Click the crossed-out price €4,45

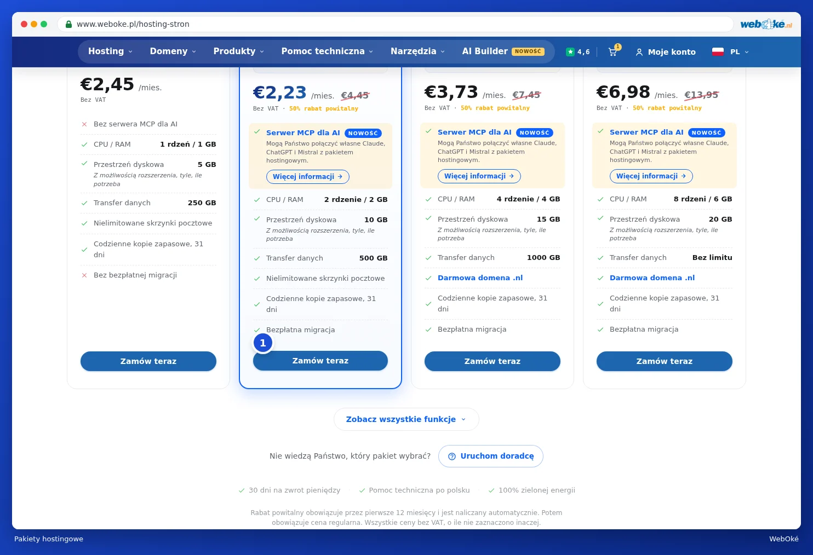(x=355, y=95)
